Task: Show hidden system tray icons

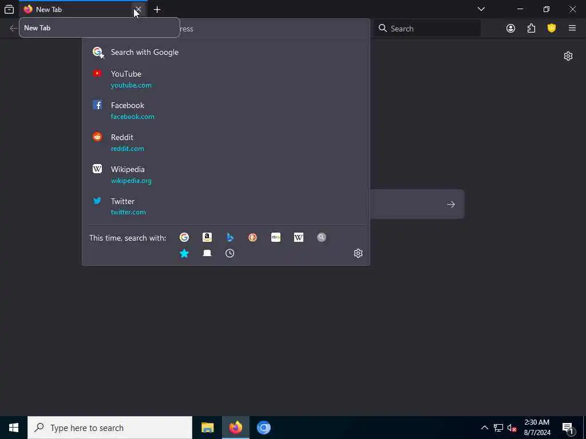Action: pos(484,428)
